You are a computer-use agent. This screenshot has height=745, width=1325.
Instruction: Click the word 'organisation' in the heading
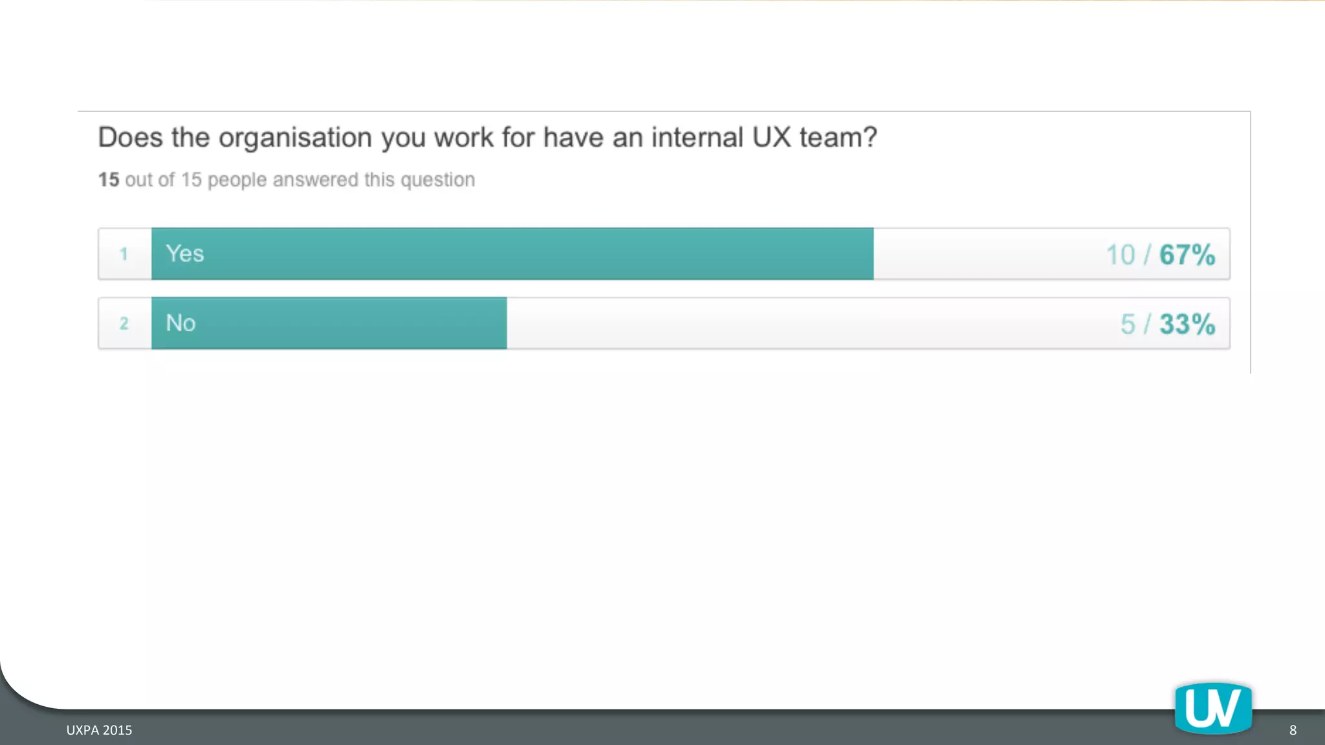(295, 138)
